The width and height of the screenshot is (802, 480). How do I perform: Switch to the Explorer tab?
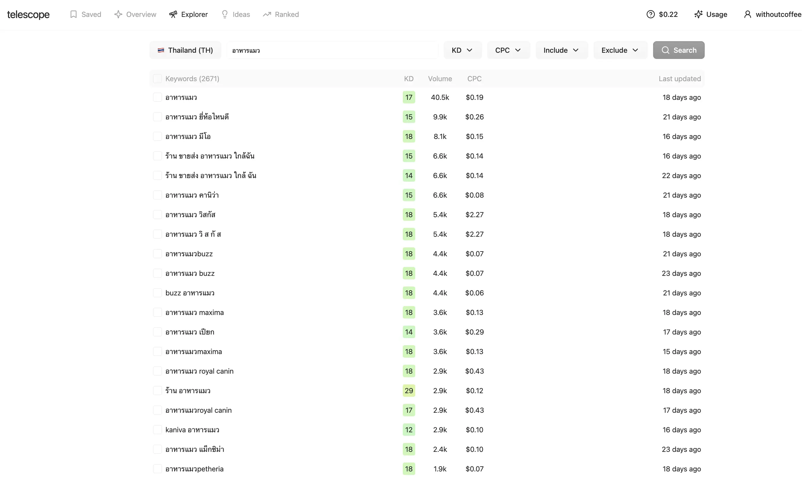tap(188, 14)
